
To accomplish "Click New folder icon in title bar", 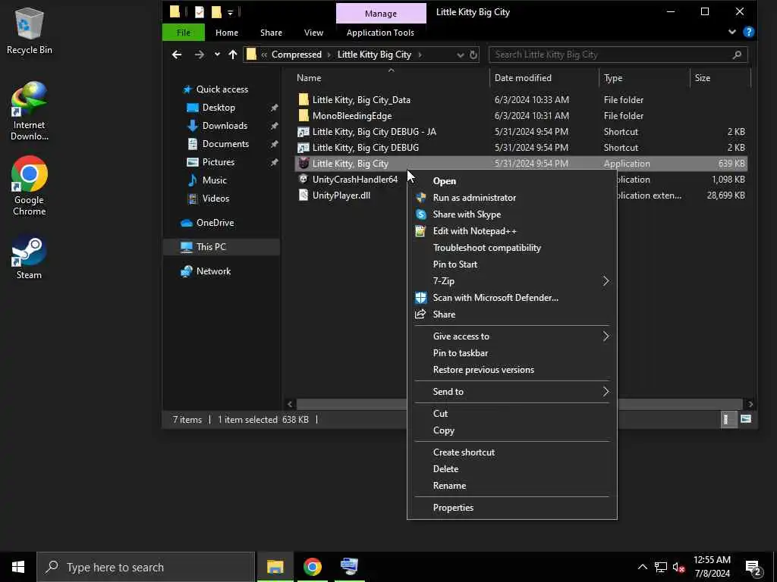I will point(216,12).
